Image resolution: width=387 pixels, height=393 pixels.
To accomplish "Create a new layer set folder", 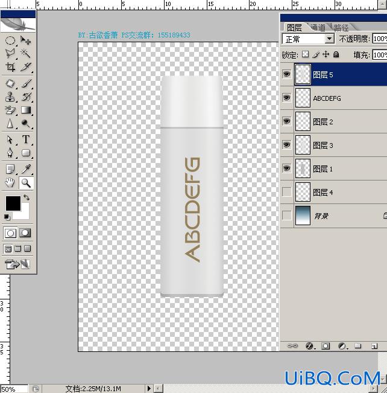I will pos(358,346).
